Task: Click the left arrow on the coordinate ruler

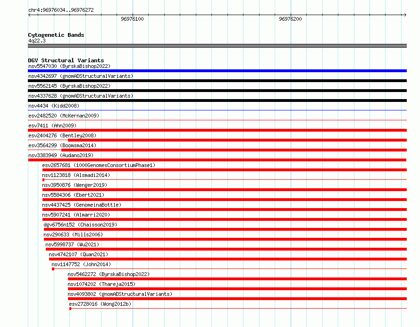Action: point(30,15)
